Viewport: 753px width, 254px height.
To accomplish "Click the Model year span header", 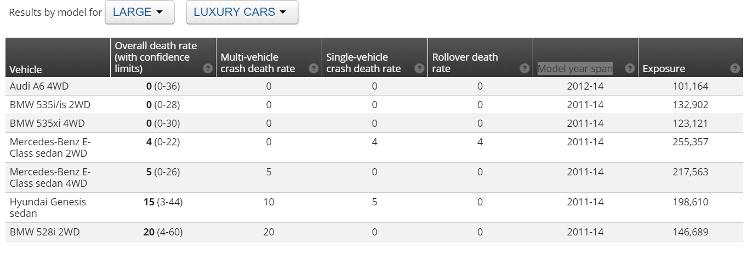I will 575,69.
